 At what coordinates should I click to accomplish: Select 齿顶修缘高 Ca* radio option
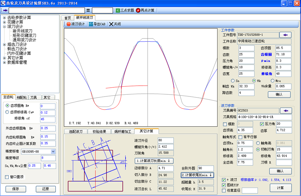click(x=7, y=112)
